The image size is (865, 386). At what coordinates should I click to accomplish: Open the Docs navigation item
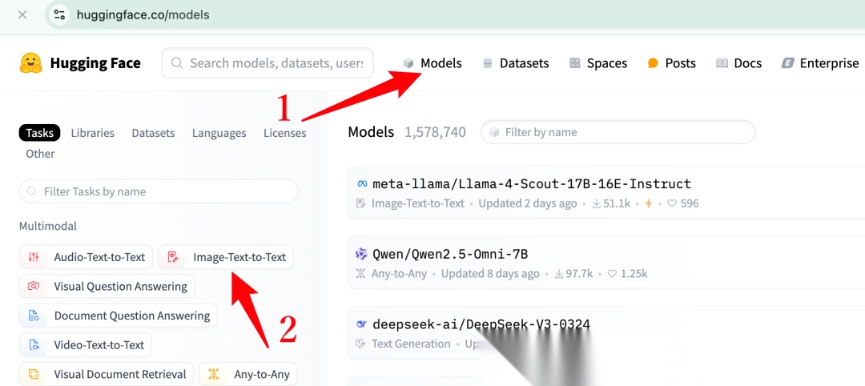click(x=738, y=63)
